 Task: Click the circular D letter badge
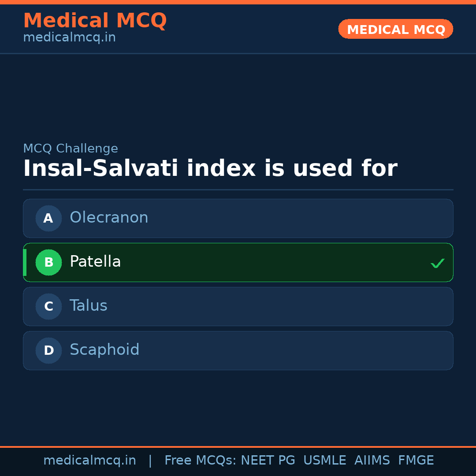[48, 350]
